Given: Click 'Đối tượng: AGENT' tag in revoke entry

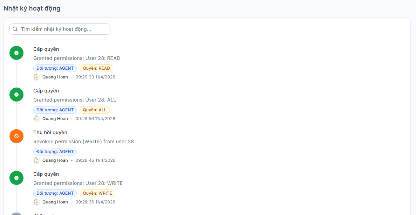Looking at the screenshot, I should point(55,152).
